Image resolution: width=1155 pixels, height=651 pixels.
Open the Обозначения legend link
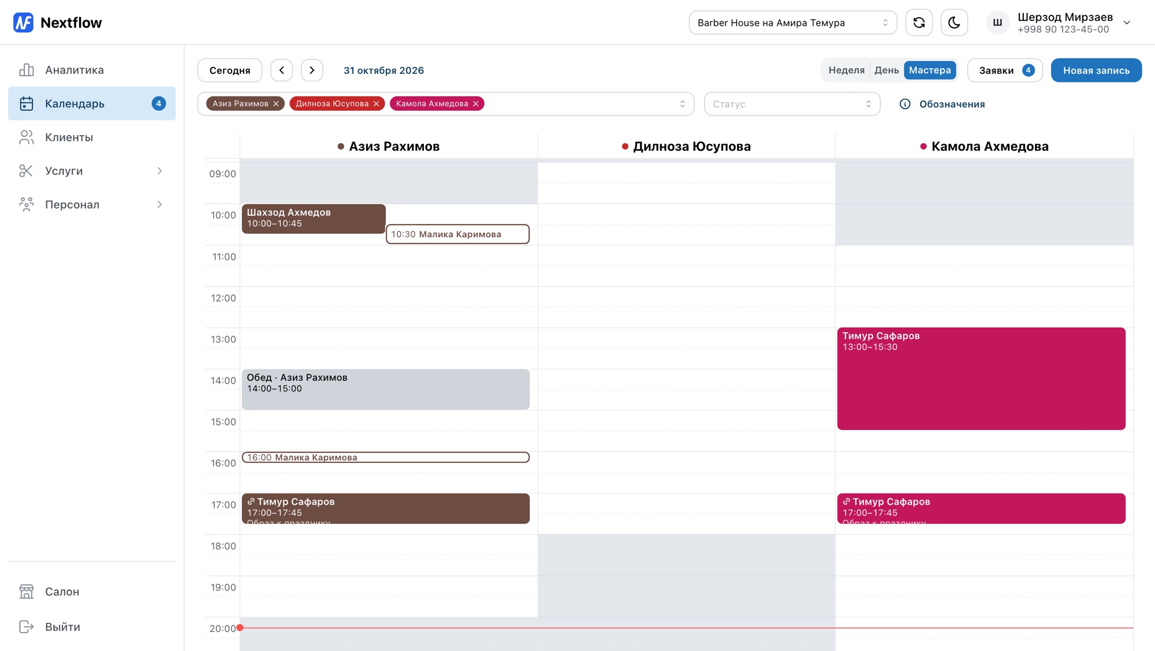click(952, 104)
